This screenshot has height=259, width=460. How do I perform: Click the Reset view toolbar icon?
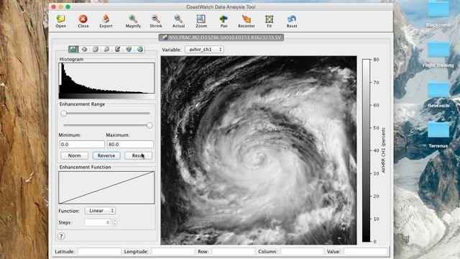[292, 21]
